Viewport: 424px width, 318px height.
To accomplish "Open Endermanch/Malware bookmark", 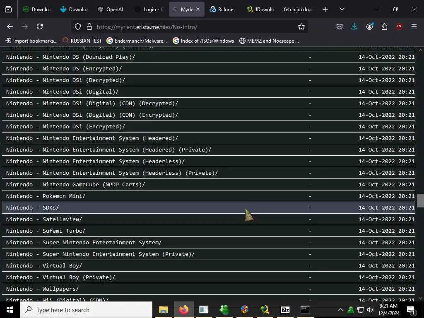I will (137, 41).
